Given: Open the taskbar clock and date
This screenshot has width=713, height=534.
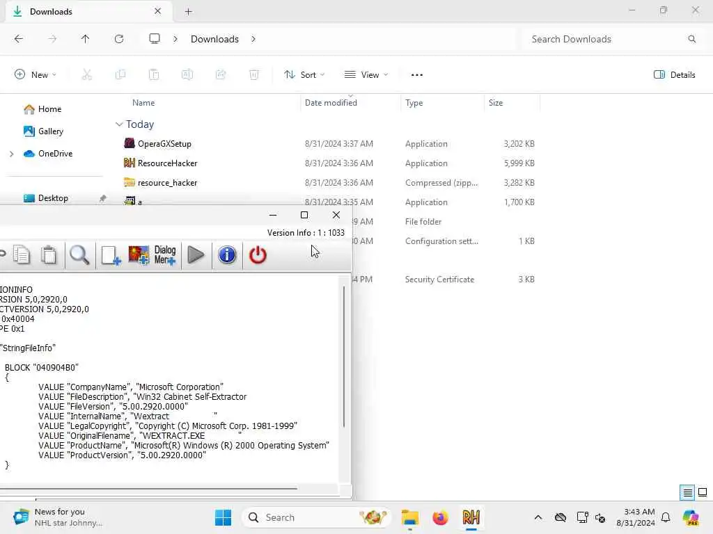Looking at the screenshot, I should 636,517.
